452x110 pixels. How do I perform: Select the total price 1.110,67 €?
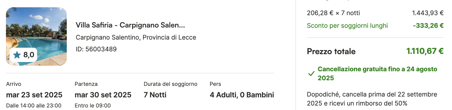pyautogui.click(x=425, y=51)
